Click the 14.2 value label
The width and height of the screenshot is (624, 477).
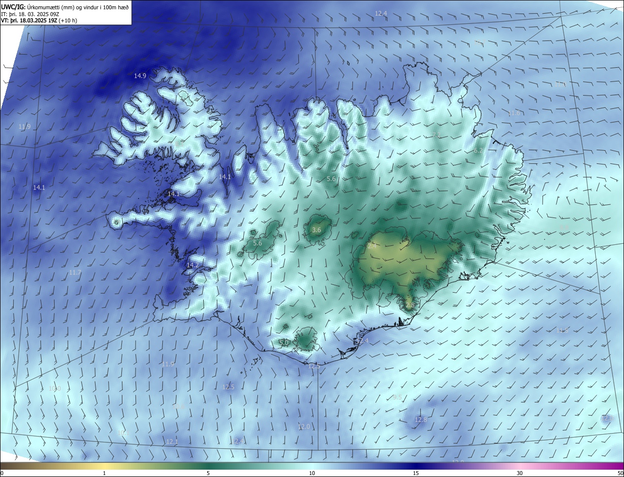[x=193, y=265]
